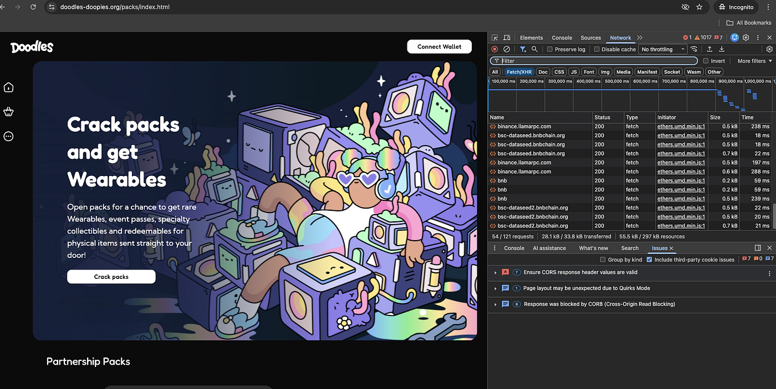This screenshot has width=776, height=389.
Task: Uncheck Include third-party cookie issues
Action: click(x=650, y=260)
